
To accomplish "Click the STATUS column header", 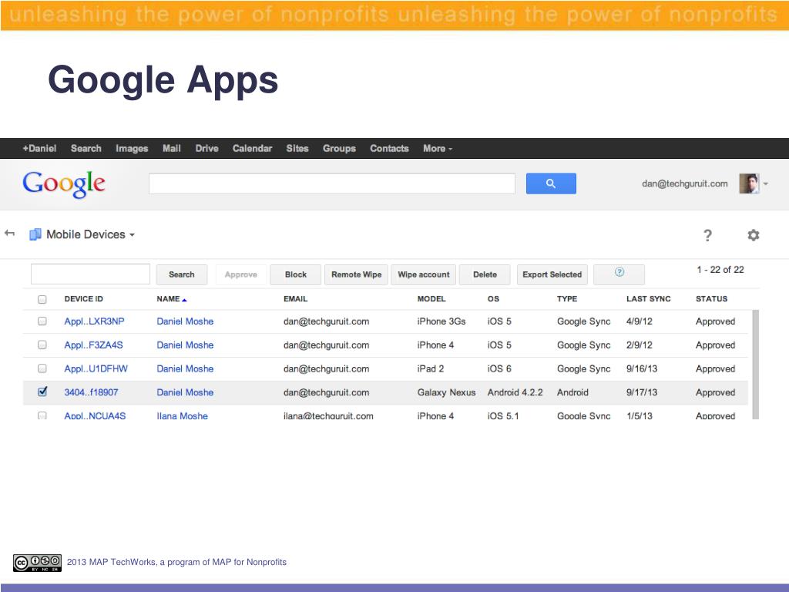I will [x=711, y=299].
